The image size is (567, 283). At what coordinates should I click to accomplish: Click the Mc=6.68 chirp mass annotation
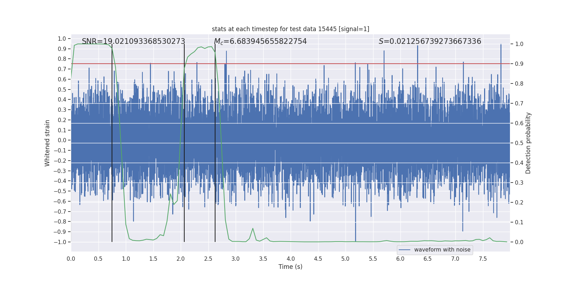pos(260,41)
